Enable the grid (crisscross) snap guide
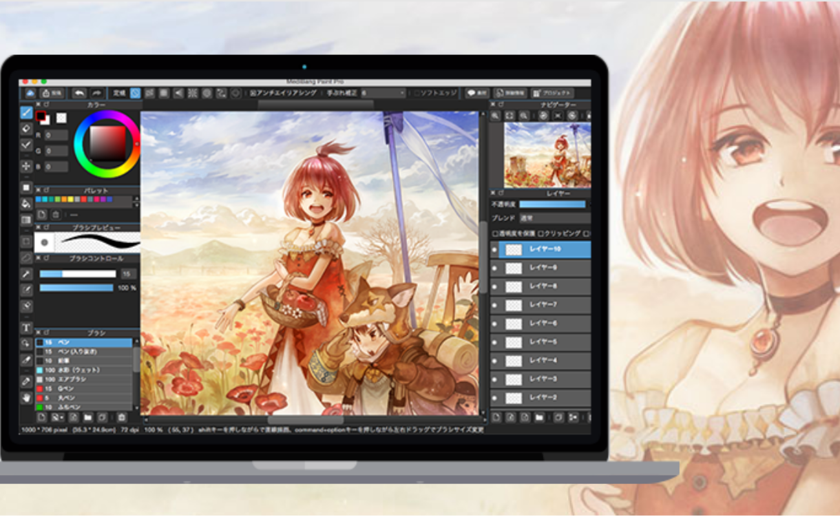This screenshot has height=517, width=840. pos(163,93)
